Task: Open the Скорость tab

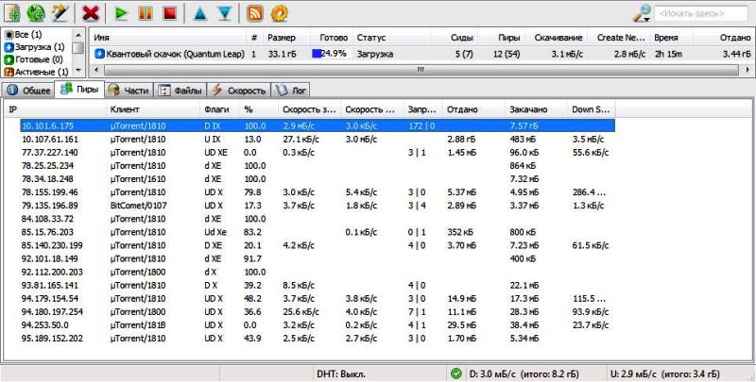Action: point(239,90)
